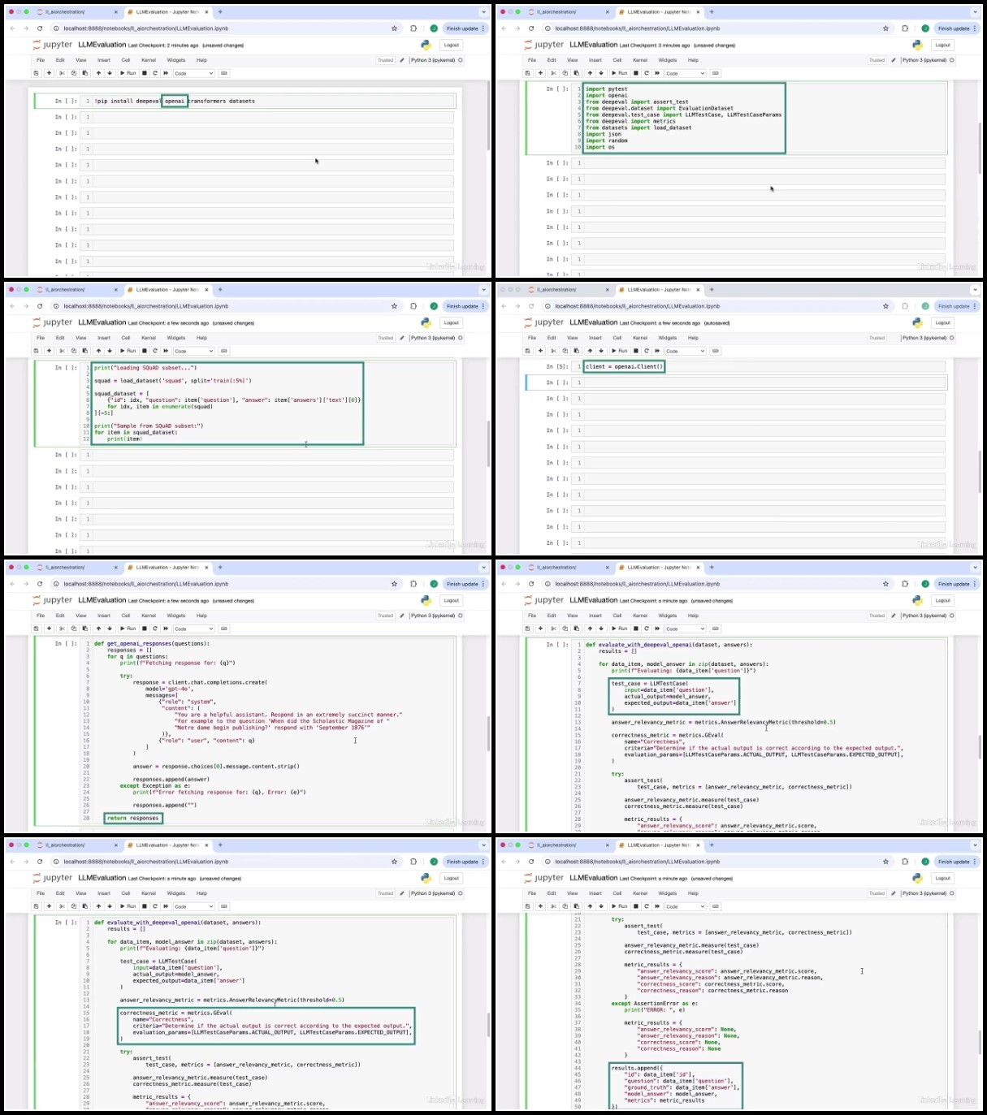Image resolution: width=987 pixels, height=1115 pixels.
Task: Click Run button in the pip install panel
Action: pos(128,73)
